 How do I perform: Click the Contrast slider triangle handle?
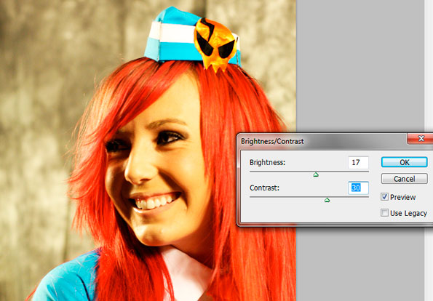click(327, 200)
